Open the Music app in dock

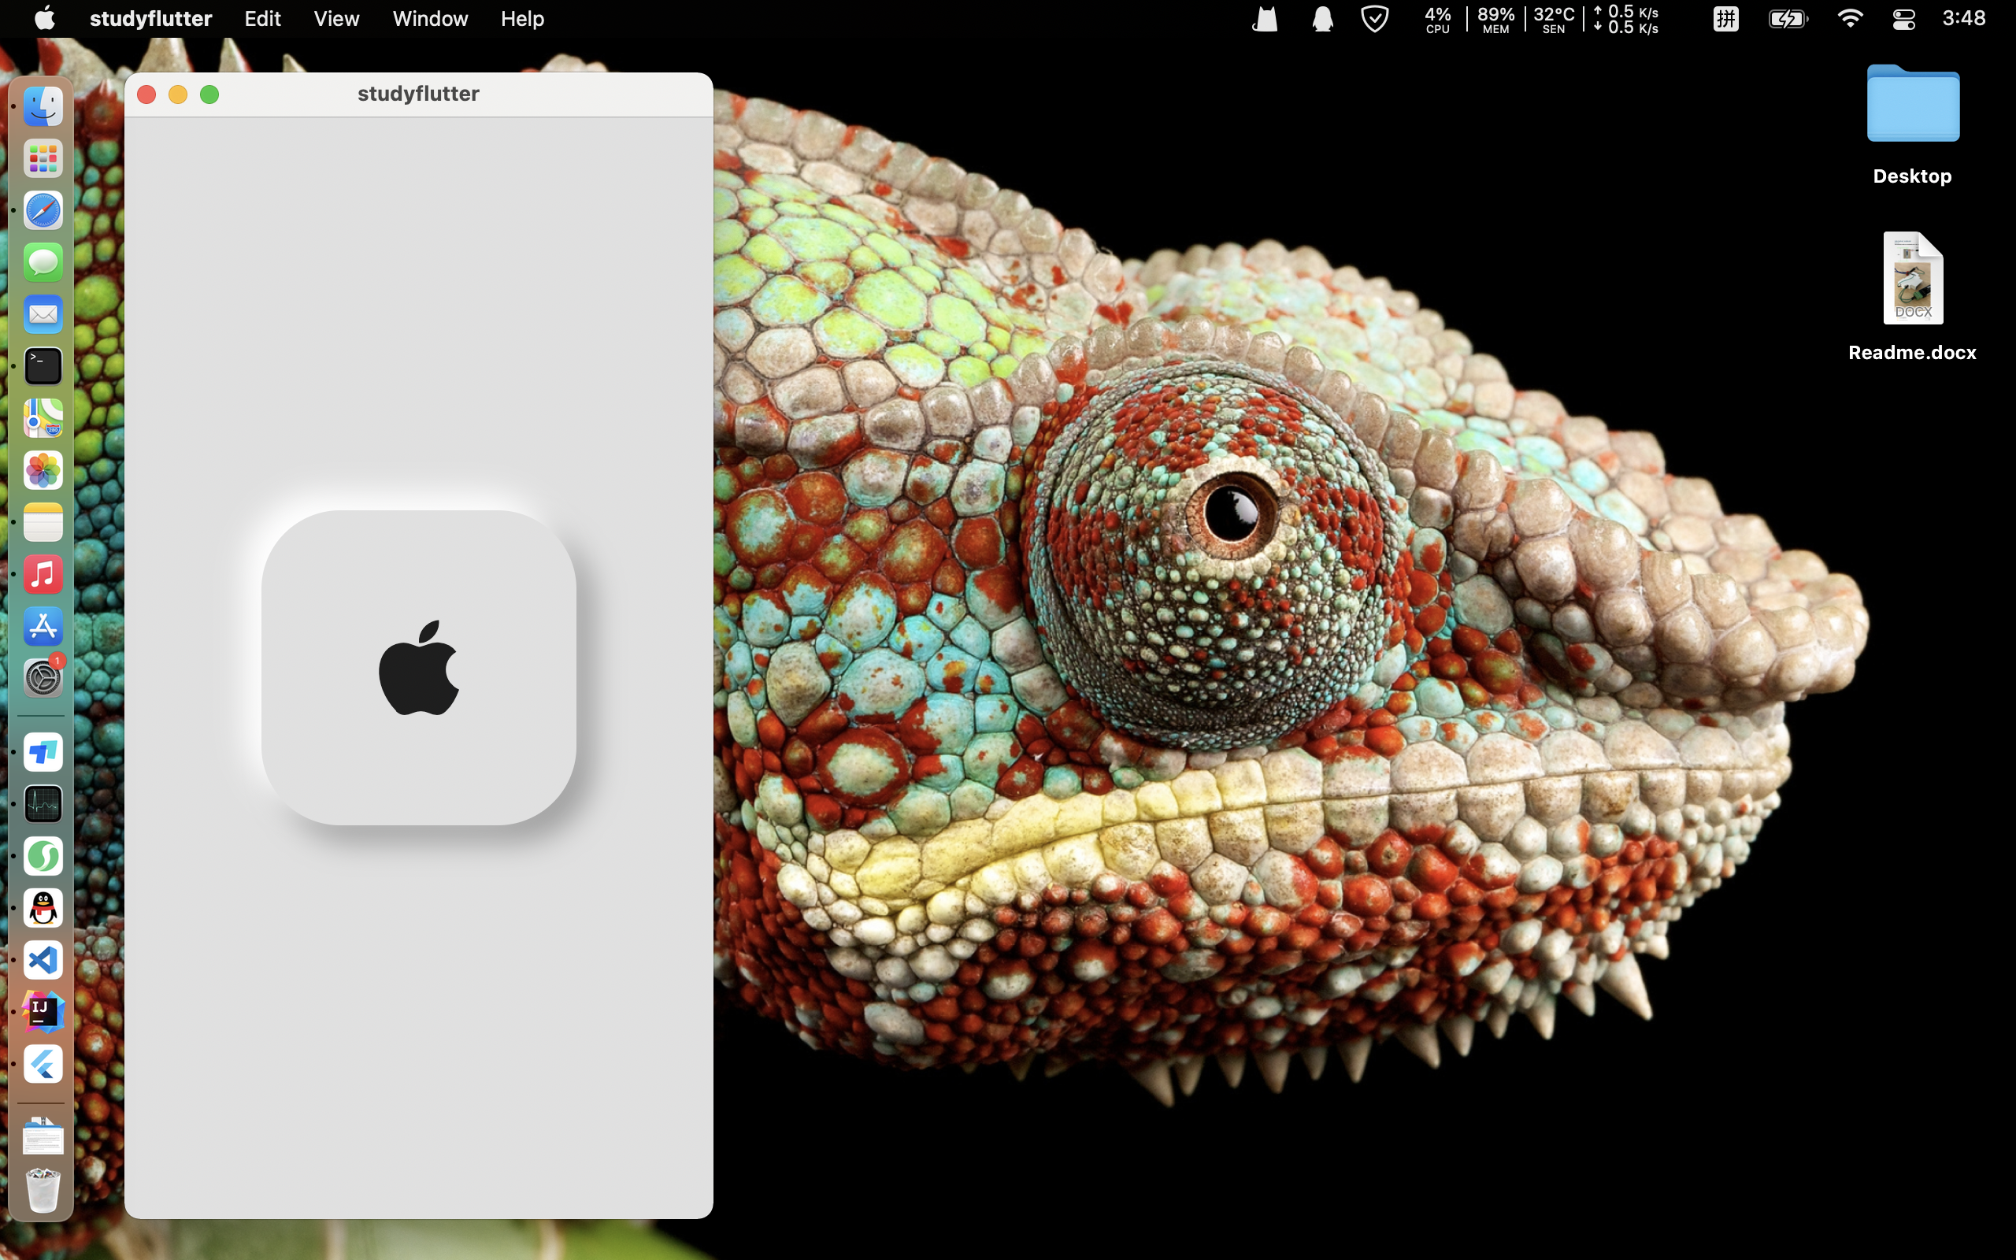pos(43,574)
